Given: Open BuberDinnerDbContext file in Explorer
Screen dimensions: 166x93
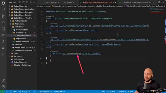Looking at the screenshot, I should click(26, 42).
